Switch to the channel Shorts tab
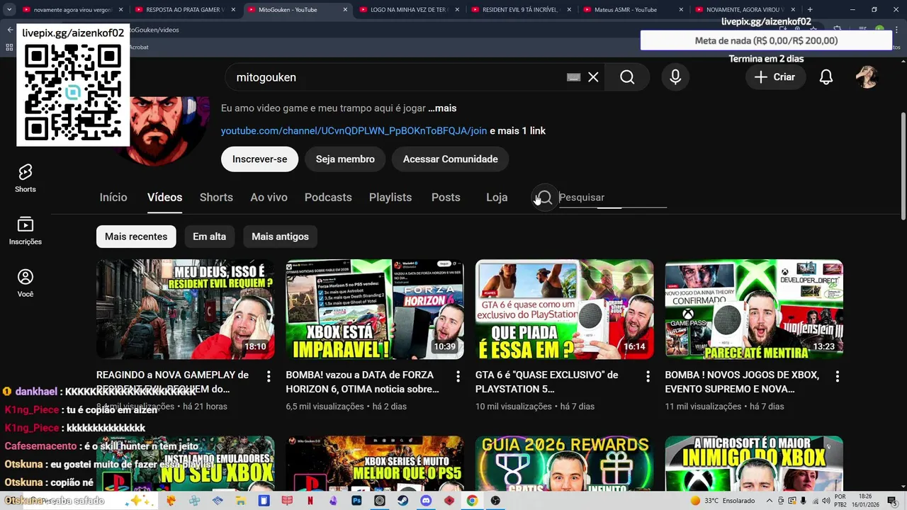Image resolution: width=907 pixels, height=510 pixels. [216, 198]
